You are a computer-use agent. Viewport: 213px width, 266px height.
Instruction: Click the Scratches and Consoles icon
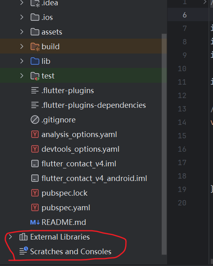click(x=24, y=251)
